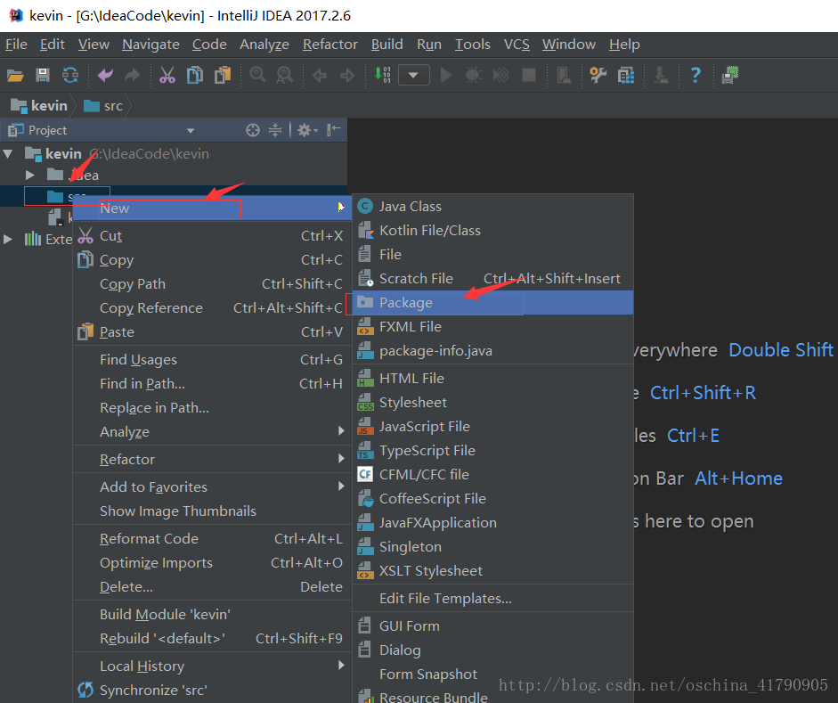Open IDE Settings via the wrench toolbar icon
The width and height of the screenshot is (838, 703).
pyautogui.click(x=597, y=75)
